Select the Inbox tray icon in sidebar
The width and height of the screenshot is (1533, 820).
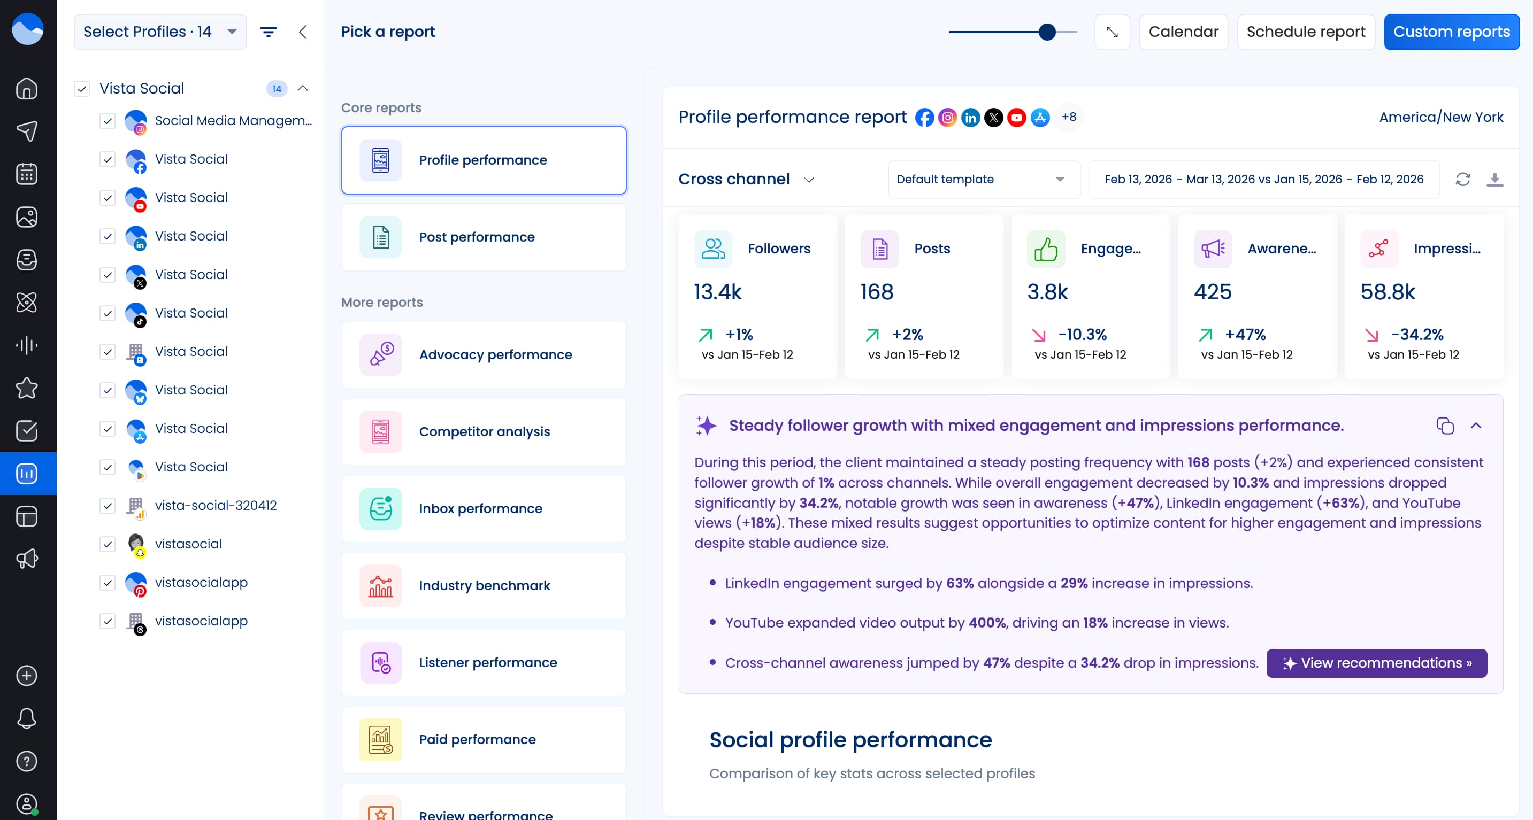27,260
